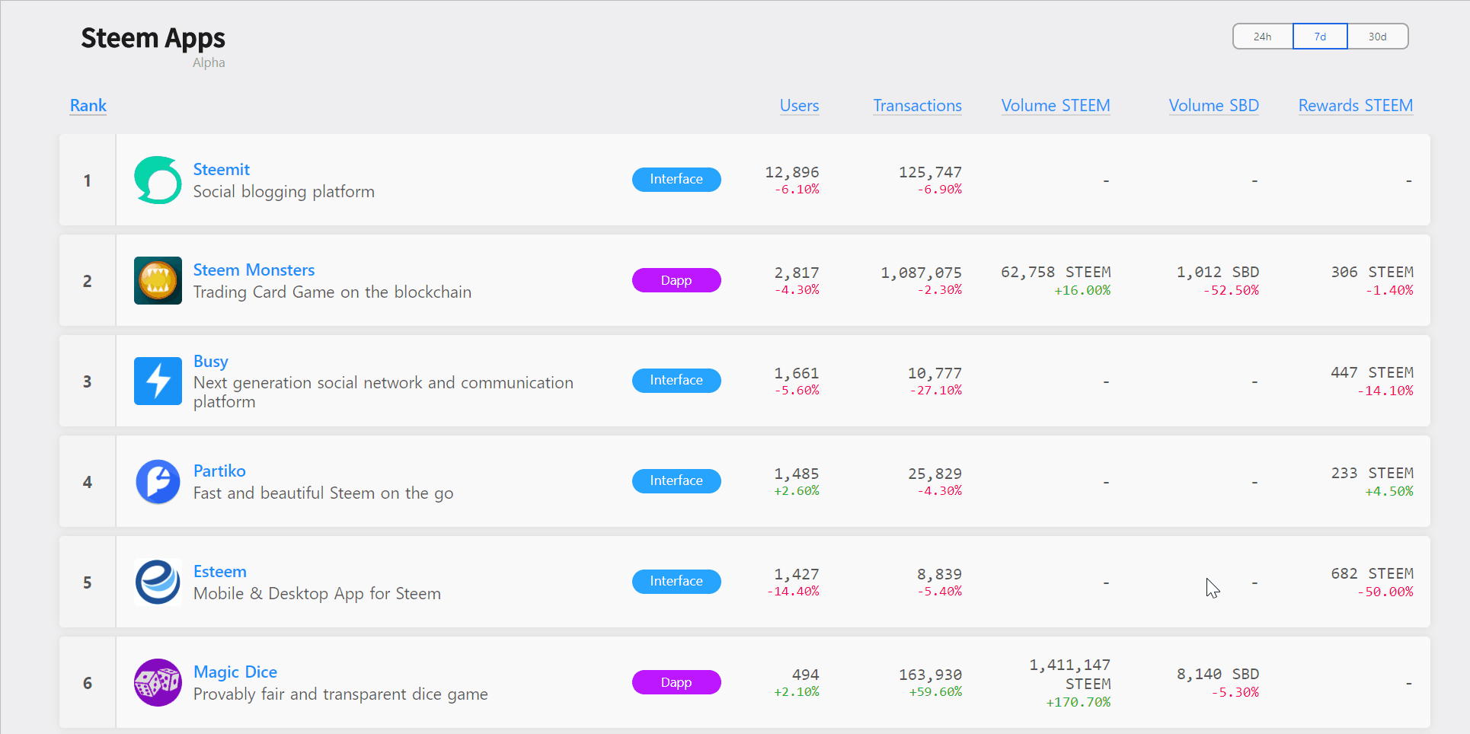Image resolution: width=1470 pixels, height=734 pixels.
Task: Click Steem Monsters transactions 1,087,075
Action: [x=921, y=273]
